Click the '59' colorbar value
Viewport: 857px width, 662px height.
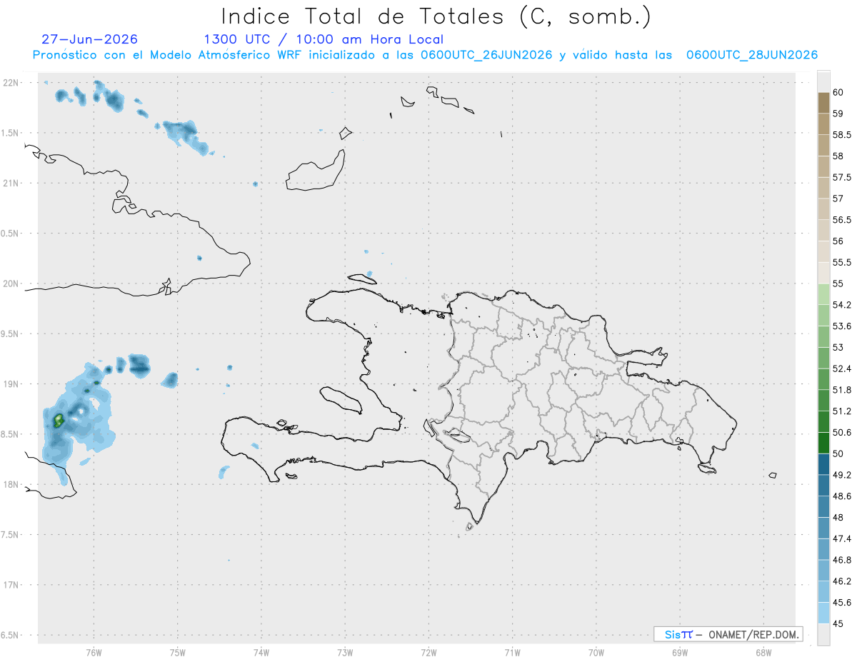point(838,114)
